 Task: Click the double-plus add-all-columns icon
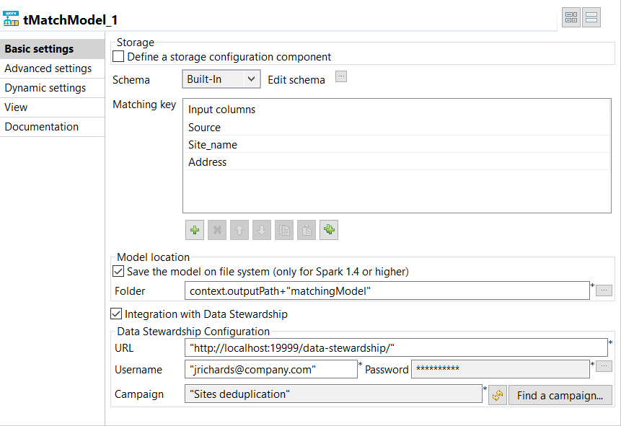point(329,231)
